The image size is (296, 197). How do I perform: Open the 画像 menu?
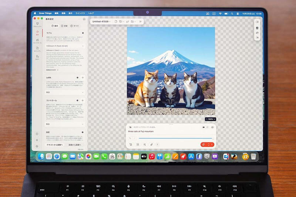pyautogui.click(x=63, y=13)
